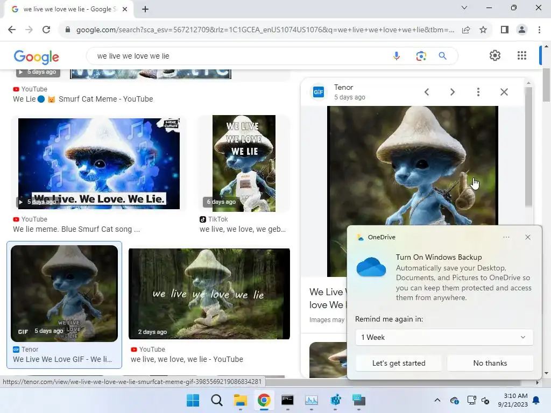This screenshot has height=413, width=551.
Task: Share this page using the share icon
Action: click(466, 30)
